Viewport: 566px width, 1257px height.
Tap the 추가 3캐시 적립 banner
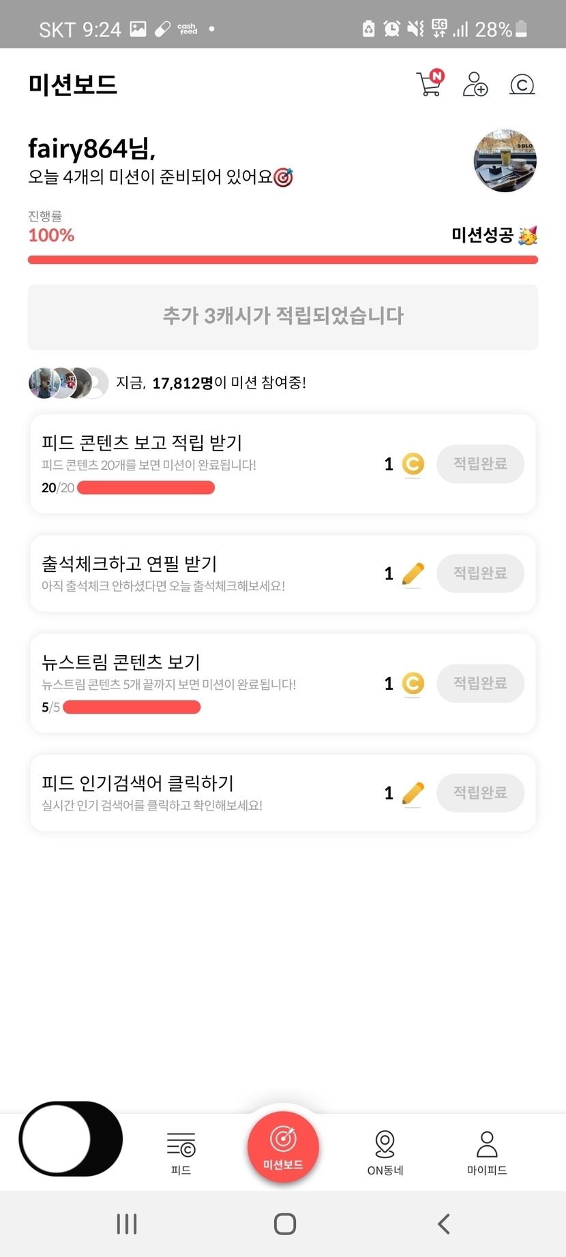283,317
